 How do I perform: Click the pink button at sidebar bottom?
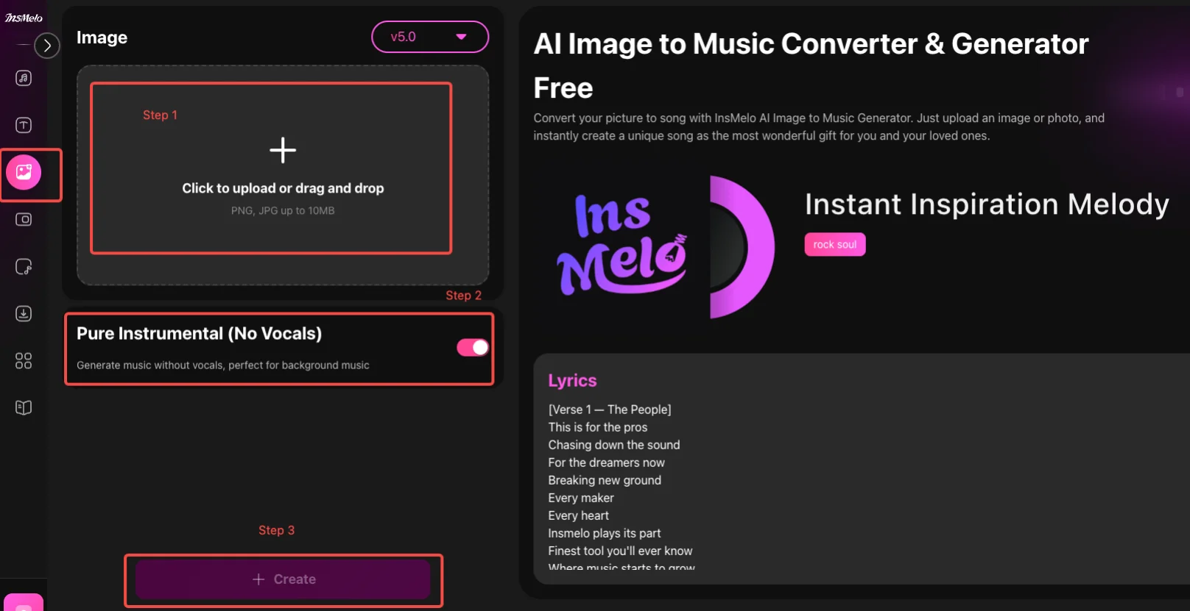[24, 603]
